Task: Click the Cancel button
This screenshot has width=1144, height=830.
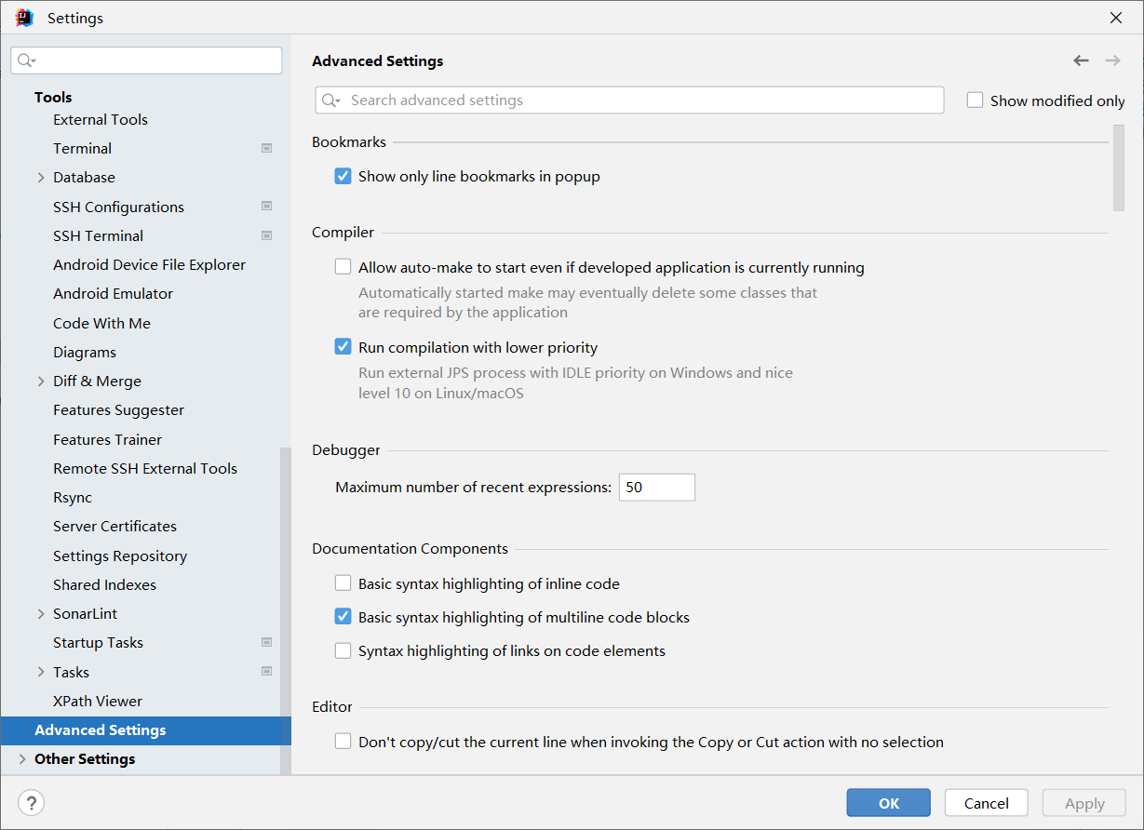Action: click(x=987, y=803)
